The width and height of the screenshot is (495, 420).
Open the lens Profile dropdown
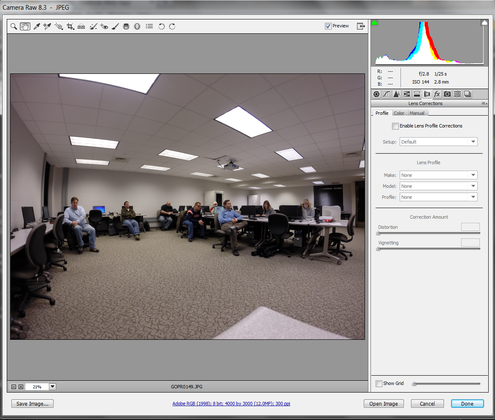tap(438, 197)
